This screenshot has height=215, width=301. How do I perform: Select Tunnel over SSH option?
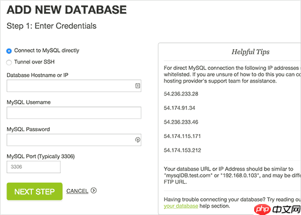[x=9, y=62]
